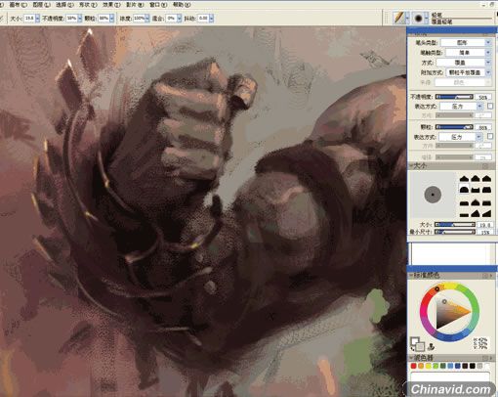Open the Layers (图层) menu
Image resolution: width=498 pixels, height=397 pixels.
click(x=41, y=5)
